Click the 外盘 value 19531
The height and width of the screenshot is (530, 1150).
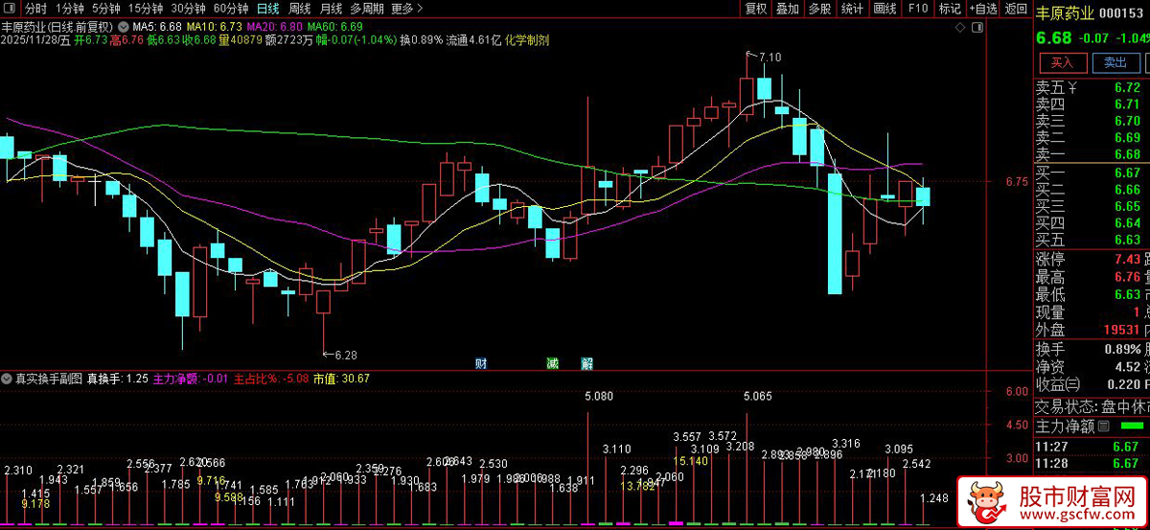1122,330
